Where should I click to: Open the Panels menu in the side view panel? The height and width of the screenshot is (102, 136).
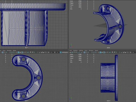click(96, 50)
